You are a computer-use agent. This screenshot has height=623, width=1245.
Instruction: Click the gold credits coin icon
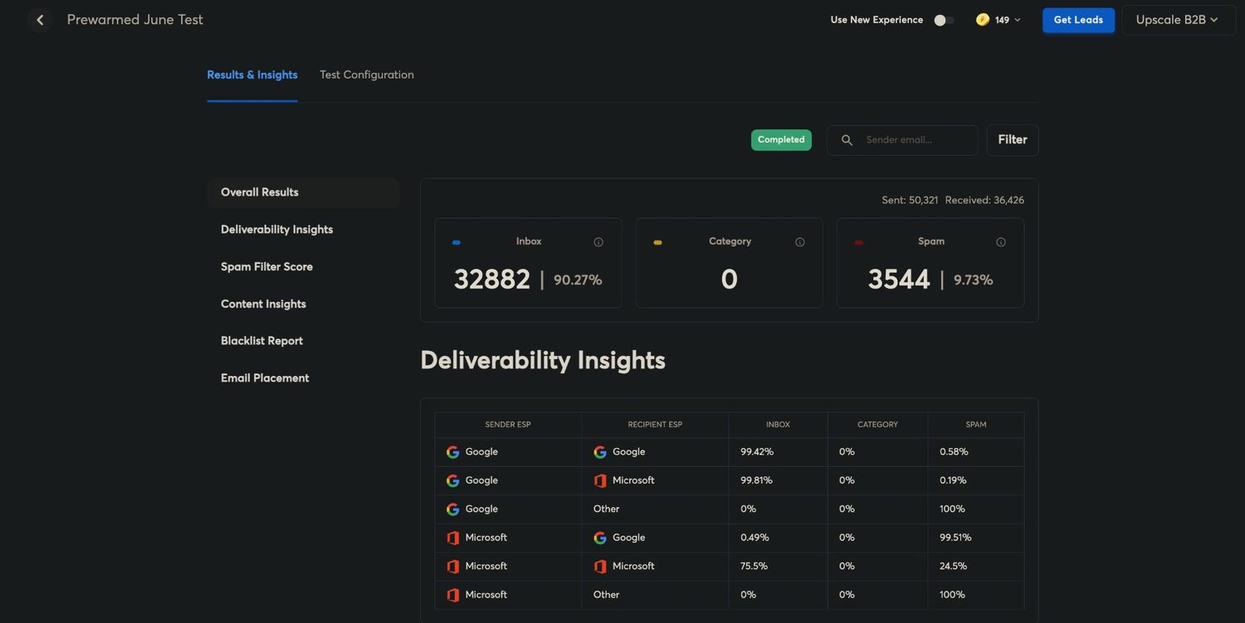[983, 20]
